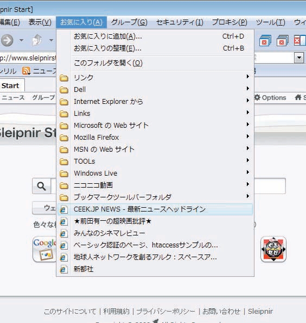Expand the TOOLs favorites folder
The height and width of the screenshot is (323, 306).
[x=155, y=161]
